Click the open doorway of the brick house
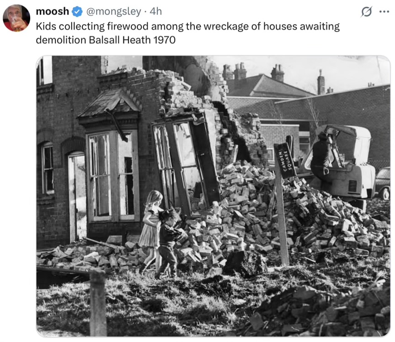 (x=77, y=197)
